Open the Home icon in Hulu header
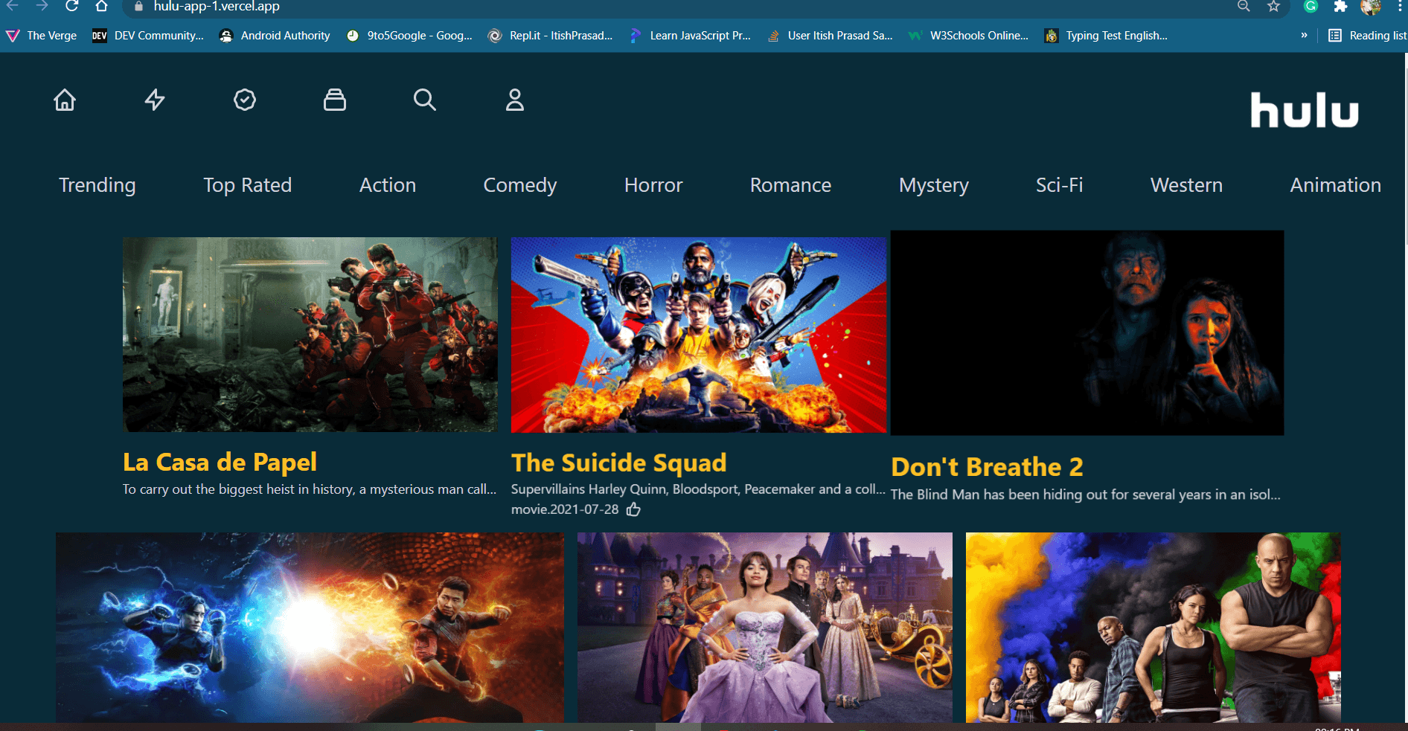The image size is (1408, 731). (65, 100)
